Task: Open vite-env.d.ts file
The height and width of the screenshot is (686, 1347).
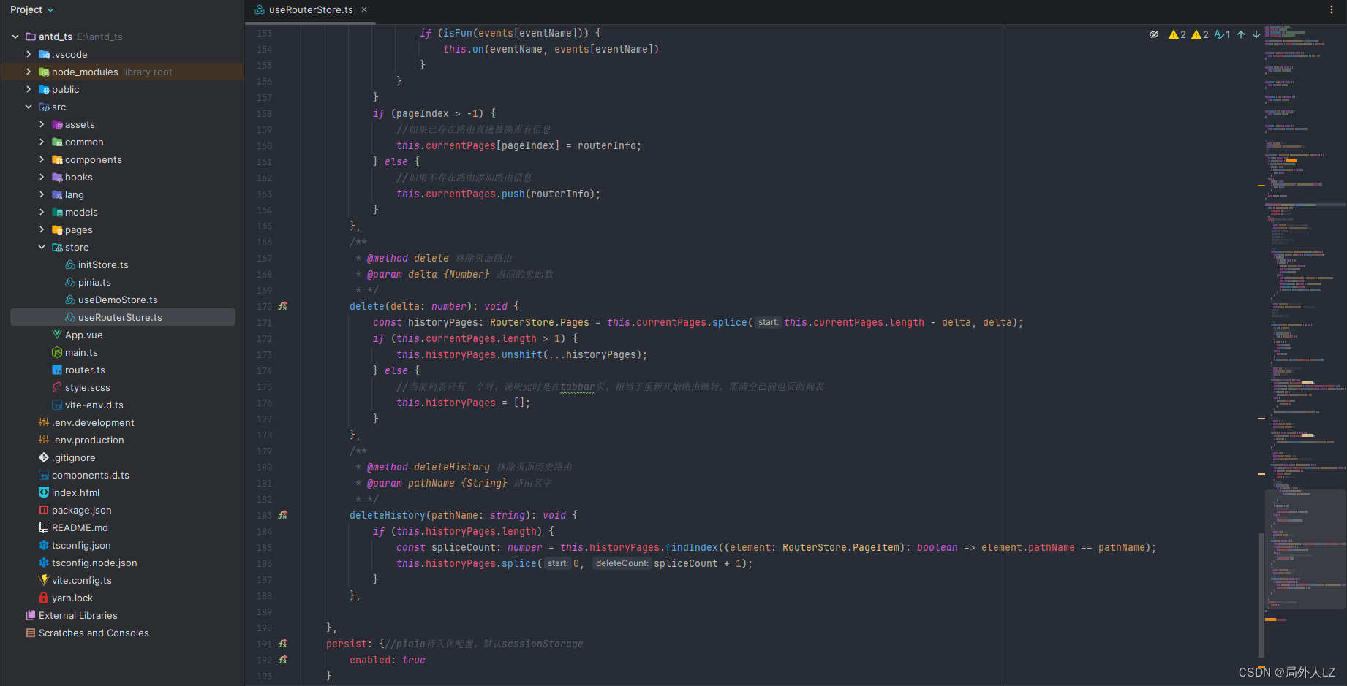Action: [x=94, y=405]
